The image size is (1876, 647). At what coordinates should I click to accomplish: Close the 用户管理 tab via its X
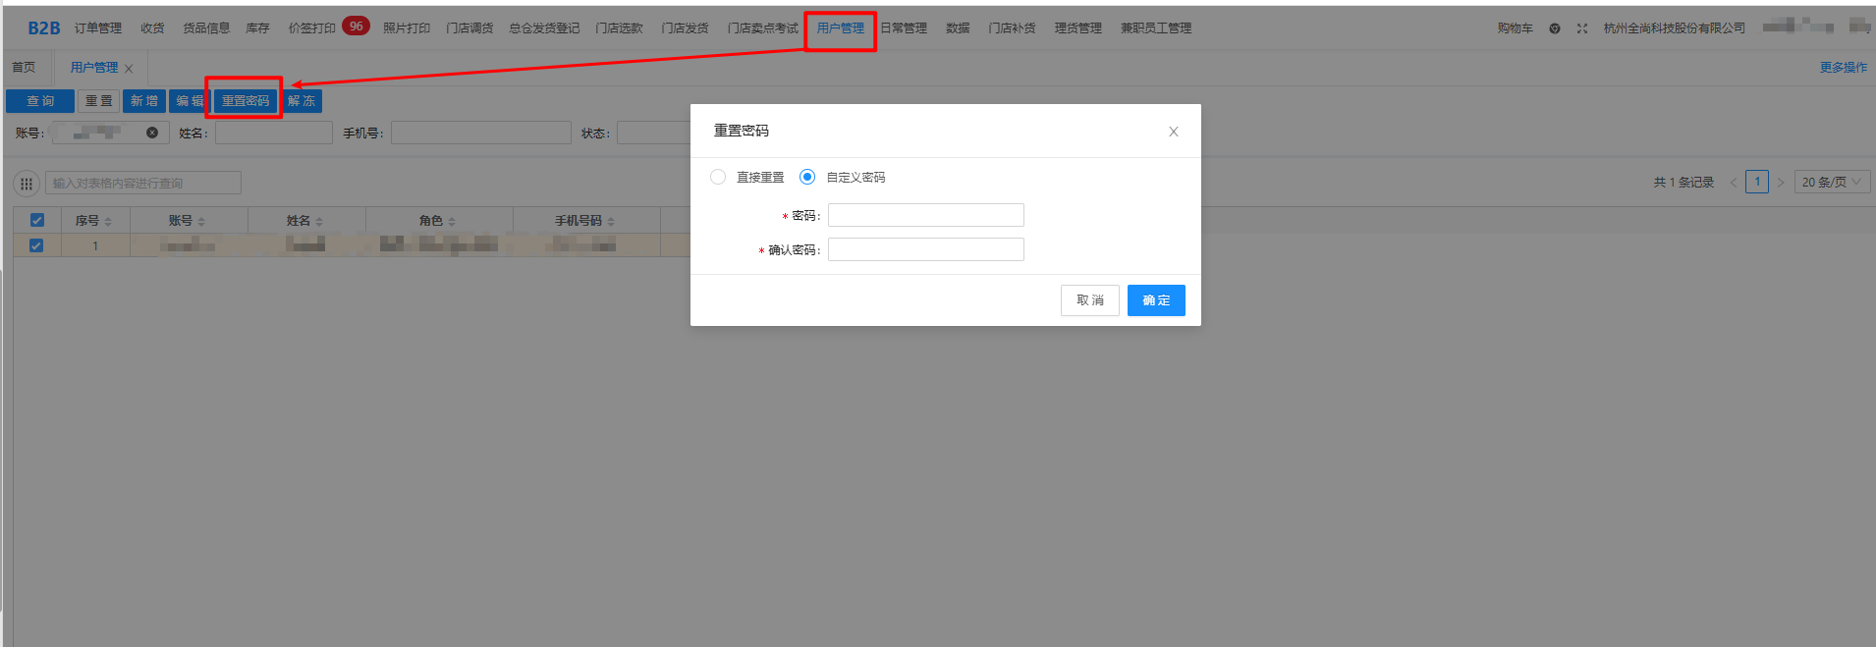coord(129,69)
